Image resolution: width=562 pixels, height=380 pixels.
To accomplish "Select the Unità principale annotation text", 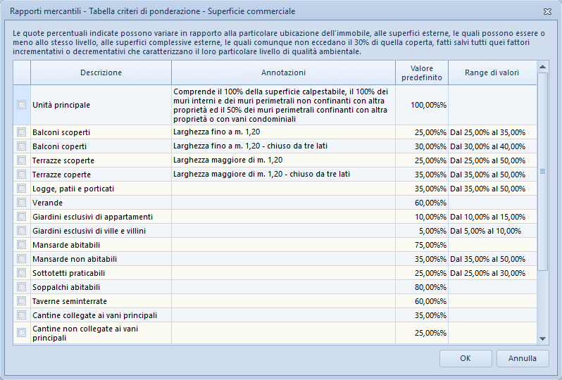I will 280,106.
